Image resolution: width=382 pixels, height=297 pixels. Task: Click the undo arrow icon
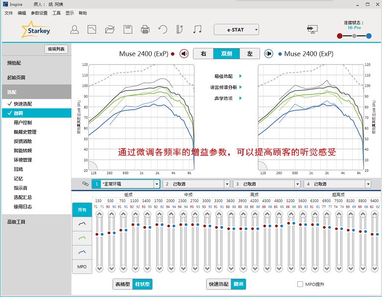tap(163, 30)
